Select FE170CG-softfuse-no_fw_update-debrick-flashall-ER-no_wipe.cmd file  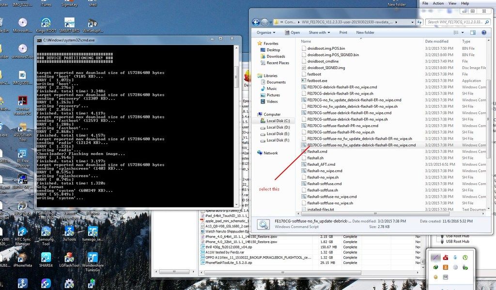pyautogui.click(x=361, y=145)
